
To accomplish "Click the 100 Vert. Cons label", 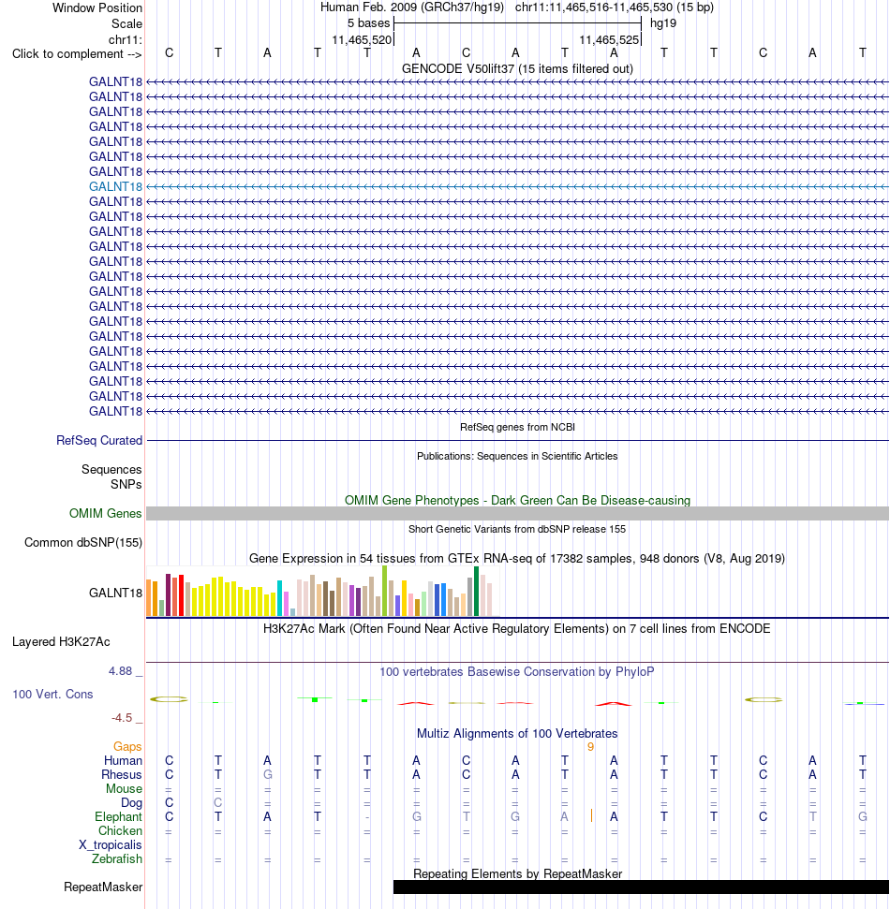I will (x=52, y=695).
